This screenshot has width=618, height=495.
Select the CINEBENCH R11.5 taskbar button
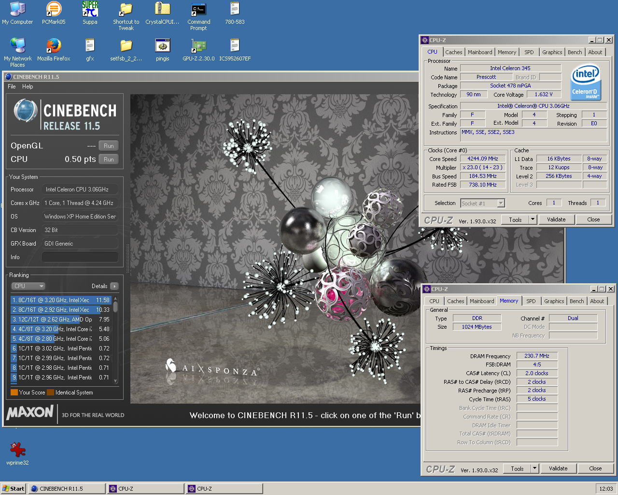tap(67, 489)
